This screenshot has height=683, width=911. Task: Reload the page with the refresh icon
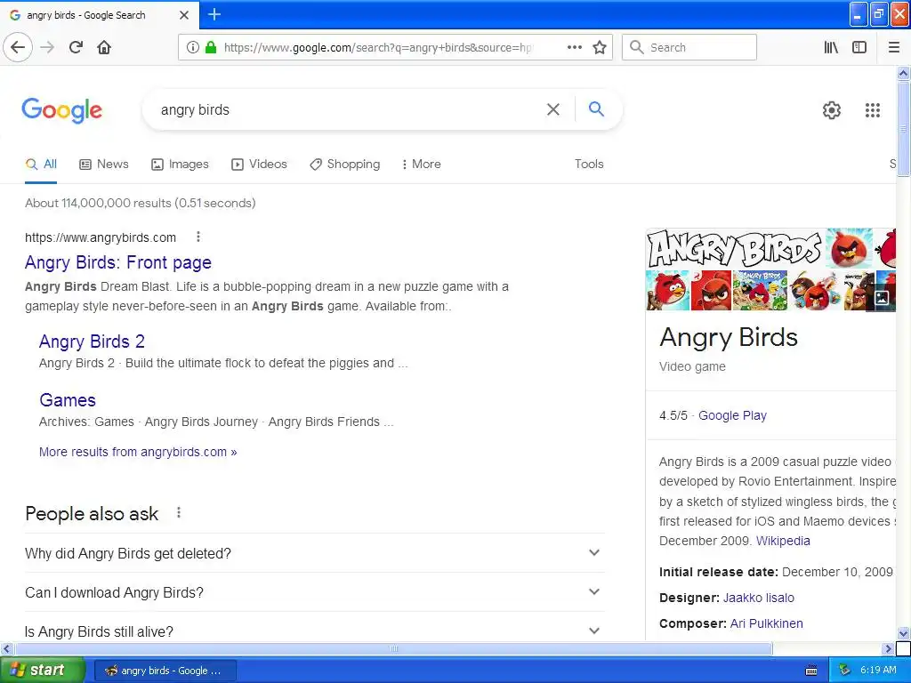(76, 47)
